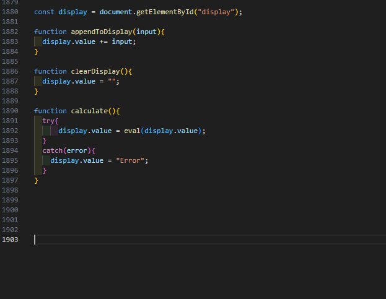
Task: Click line number 1890 in the gutter
Action: click(10, 111)
